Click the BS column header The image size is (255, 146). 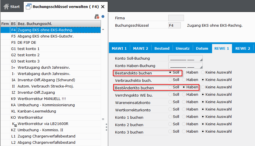click(x=13, y=24)
